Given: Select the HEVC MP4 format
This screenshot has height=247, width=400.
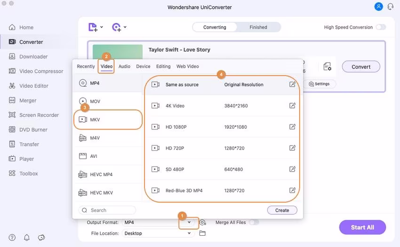Looking at the screenshot, I should point(108,174).
